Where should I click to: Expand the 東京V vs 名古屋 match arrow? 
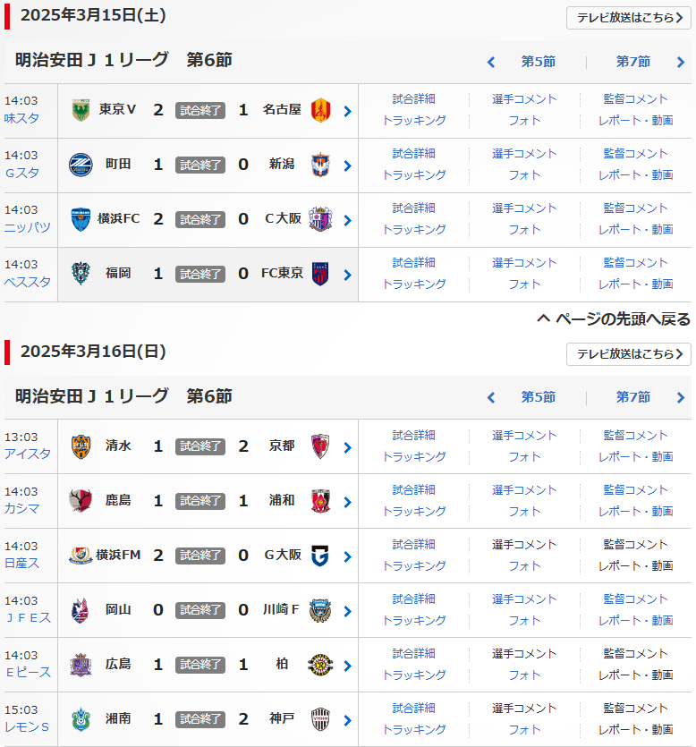click(x=347, y=111)
